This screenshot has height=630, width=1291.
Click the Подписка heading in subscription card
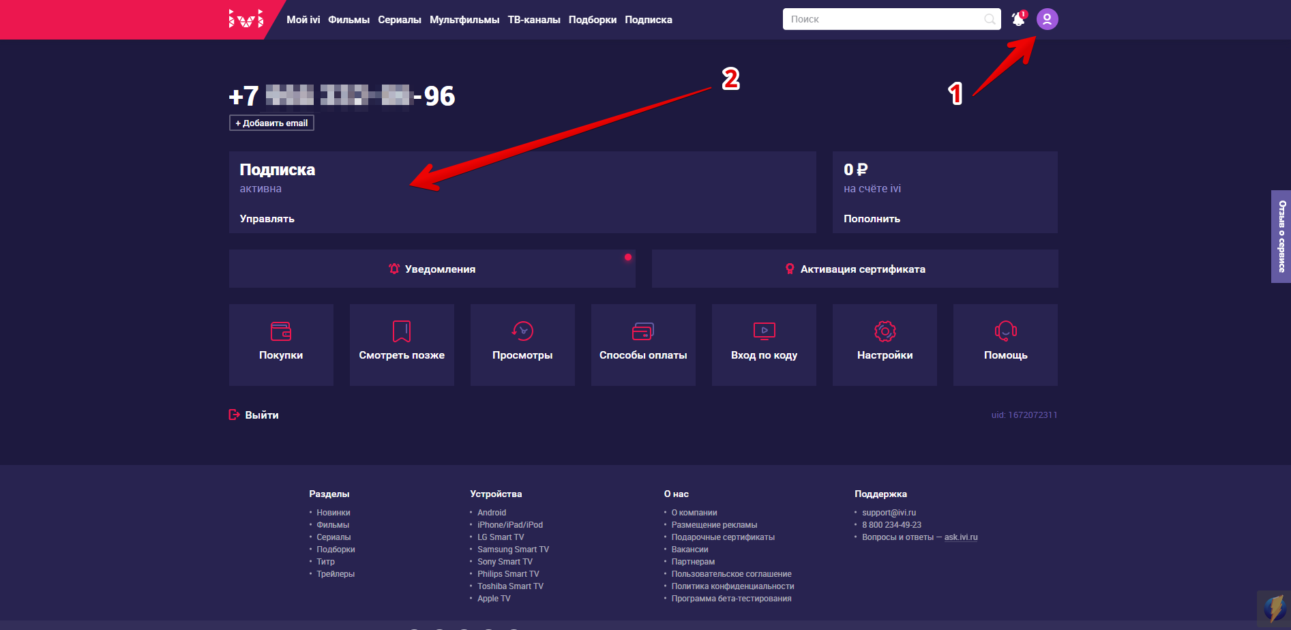[x=277, y=169]
